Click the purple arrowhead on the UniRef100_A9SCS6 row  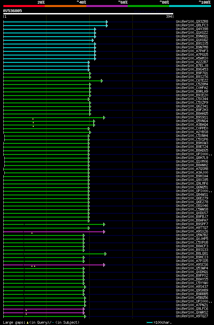point(104,265)
